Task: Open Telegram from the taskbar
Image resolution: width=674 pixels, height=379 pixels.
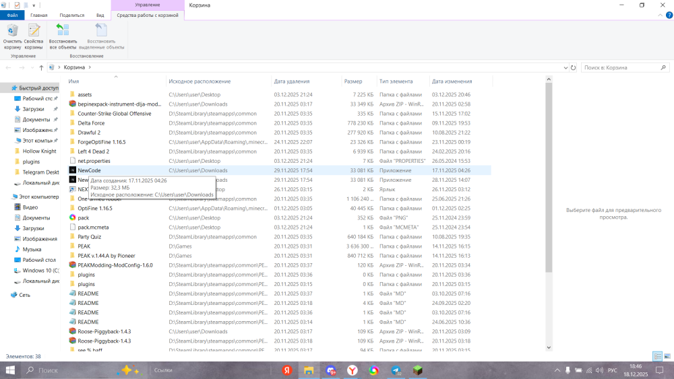Action: pyautogui.click(x=396, y=370)
